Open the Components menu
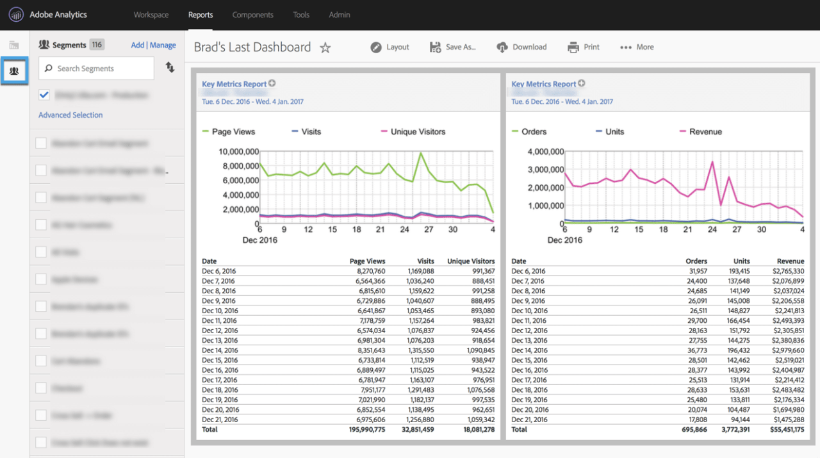This screenshot has height=458, width=820. (x=252, y=14)
